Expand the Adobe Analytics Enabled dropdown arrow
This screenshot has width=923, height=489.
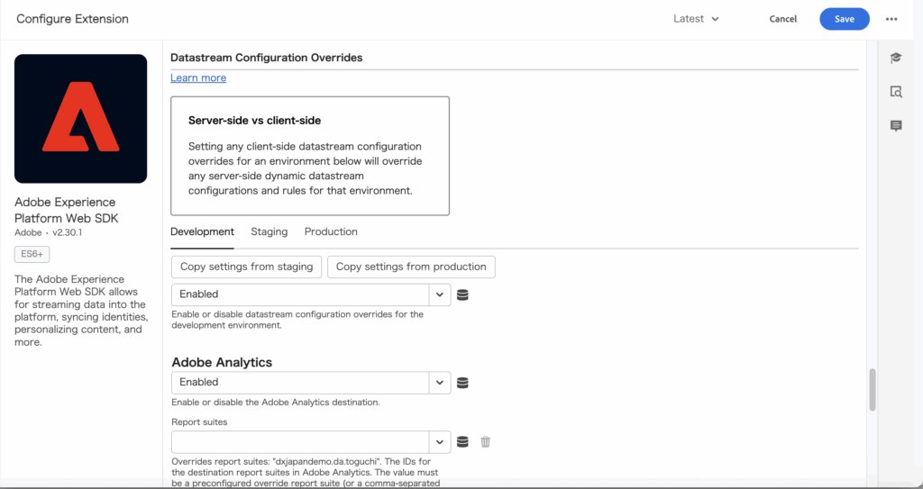[439, 383]
